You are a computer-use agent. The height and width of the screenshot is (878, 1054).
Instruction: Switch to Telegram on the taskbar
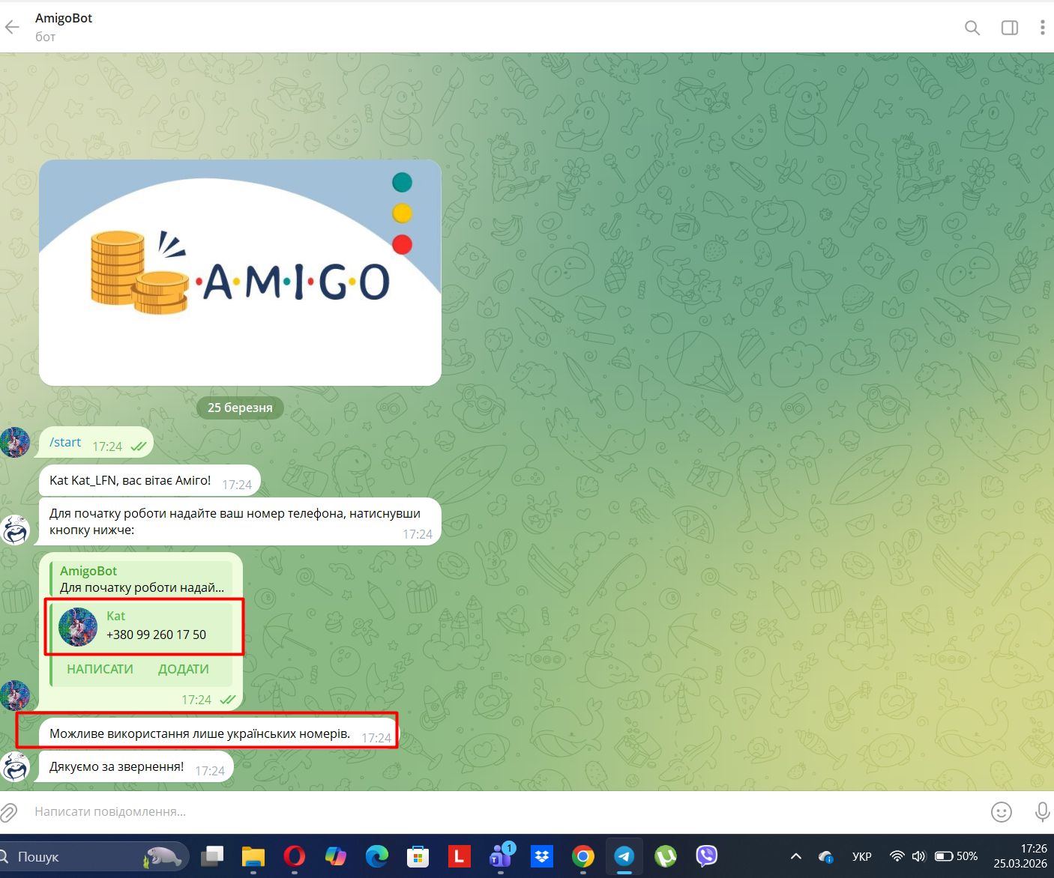624,856
